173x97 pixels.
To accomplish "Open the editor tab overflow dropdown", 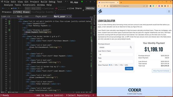I will (90, 17).
